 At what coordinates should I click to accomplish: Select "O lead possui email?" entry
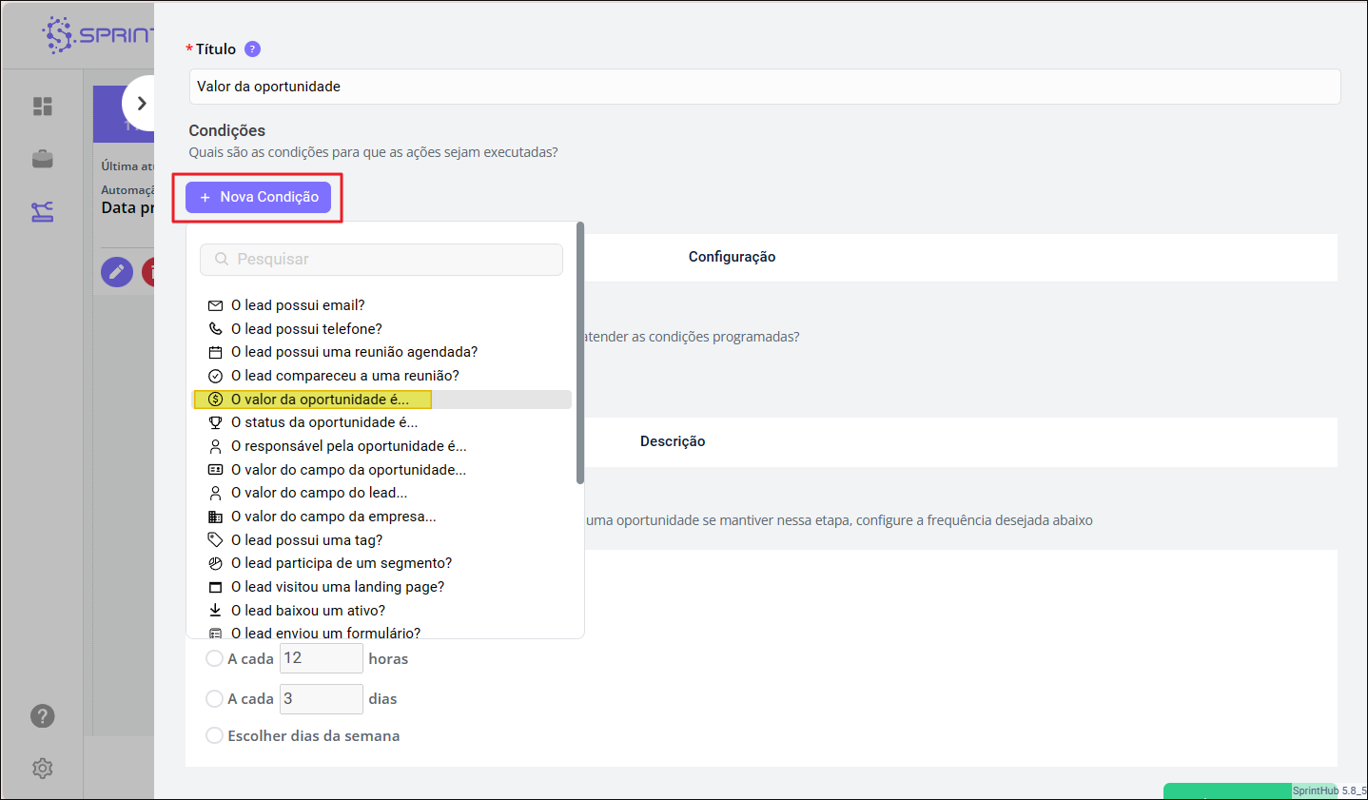tap(298, 305)
